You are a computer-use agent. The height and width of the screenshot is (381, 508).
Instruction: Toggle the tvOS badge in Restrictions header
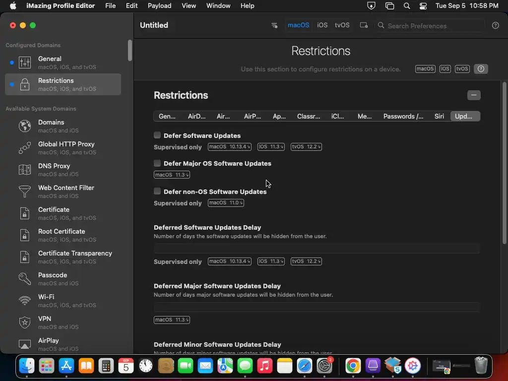[x=462, y=68]
